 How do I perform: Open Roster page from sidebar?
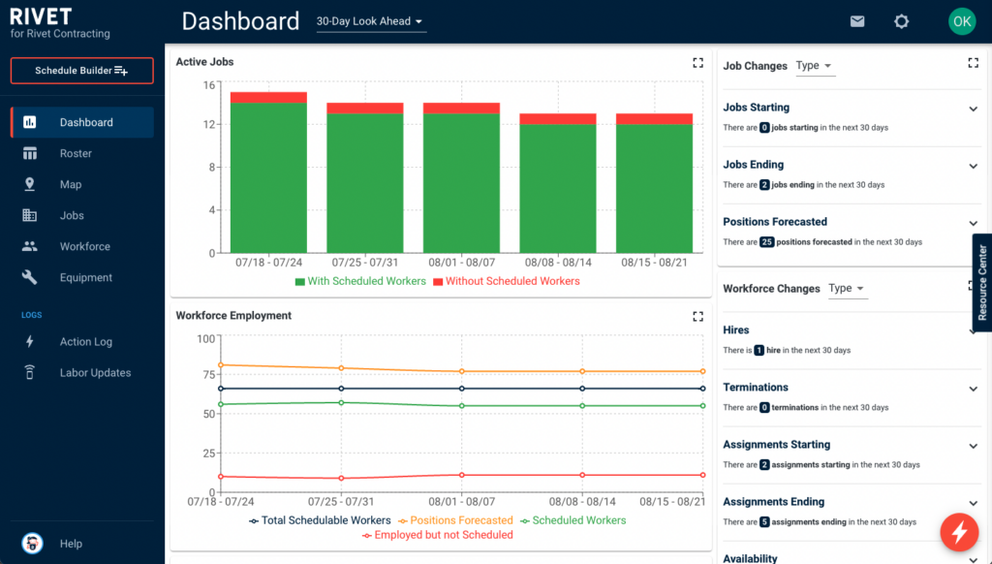(82, 153)
